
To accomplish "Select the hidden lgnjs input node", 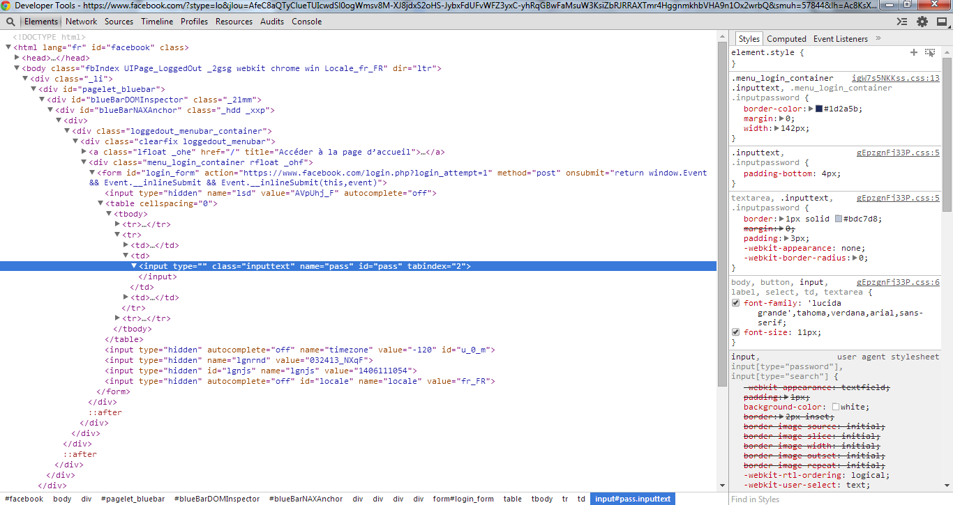I will point(262,371).
